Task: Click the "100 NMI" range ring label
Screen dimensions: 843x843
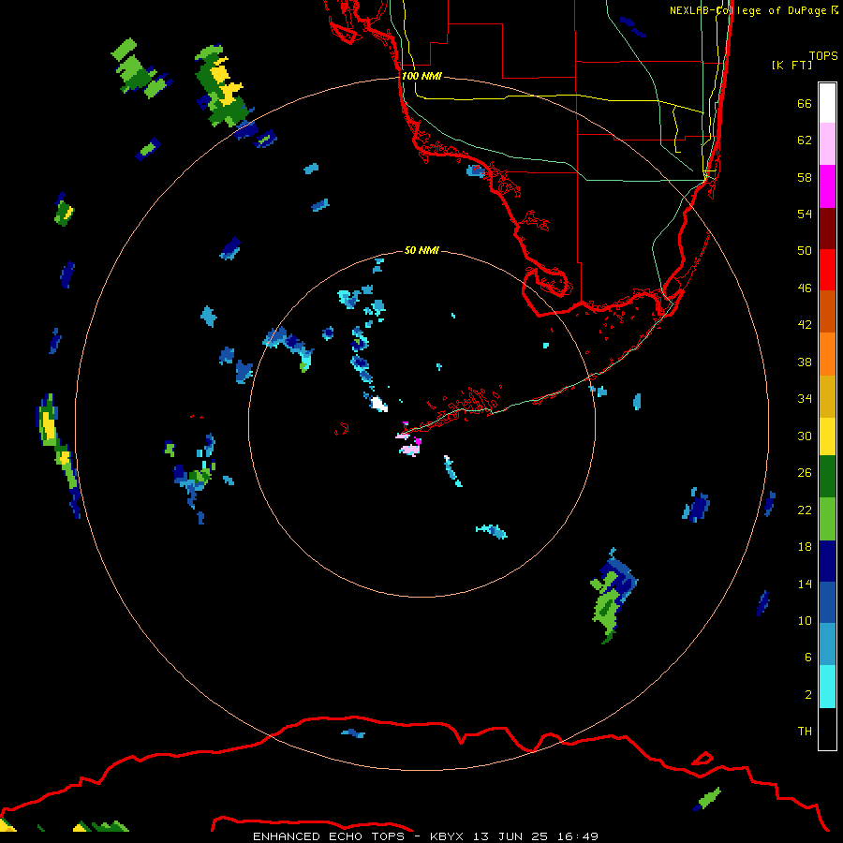Action: click(x=421, y=76)
